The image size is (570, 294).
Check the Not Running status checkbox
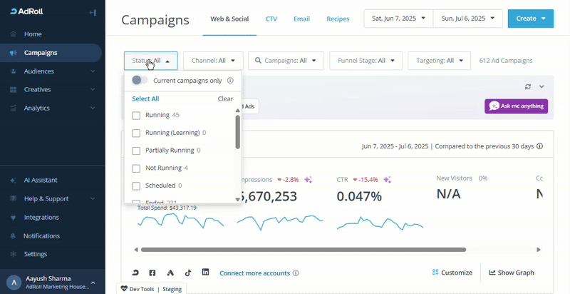137,168
